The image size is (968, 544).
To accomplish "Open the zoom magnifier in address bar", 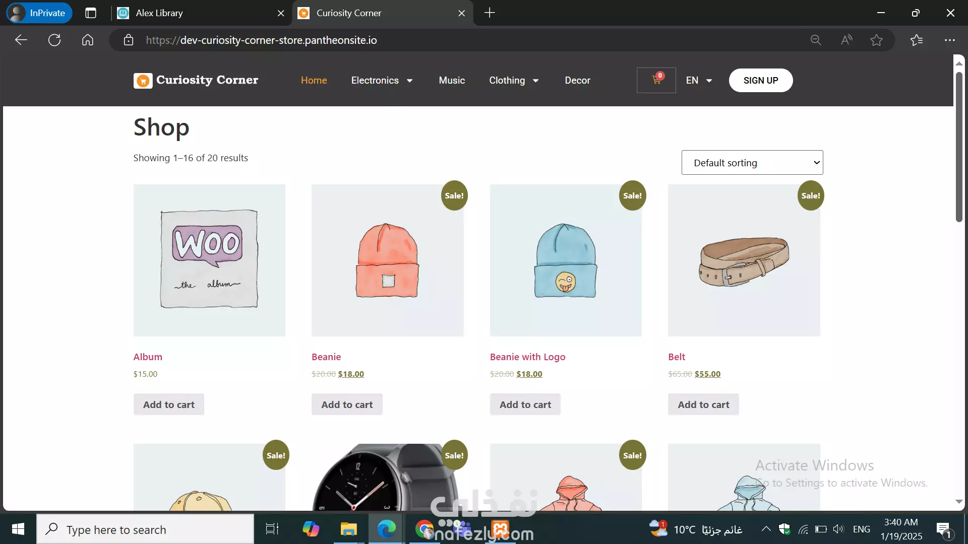I will tap(816, 40).
